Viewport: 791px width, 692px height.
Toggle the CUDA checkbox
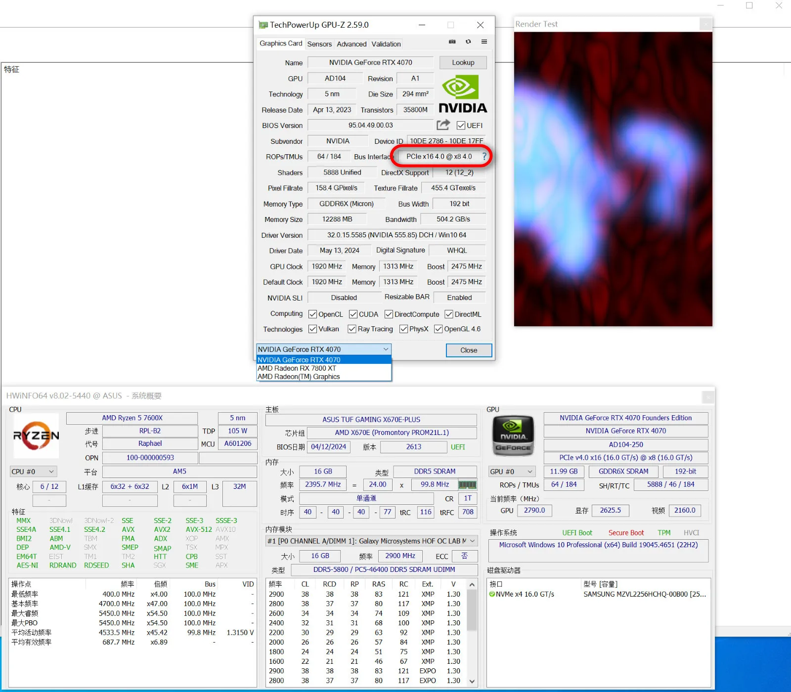[353, 314]
